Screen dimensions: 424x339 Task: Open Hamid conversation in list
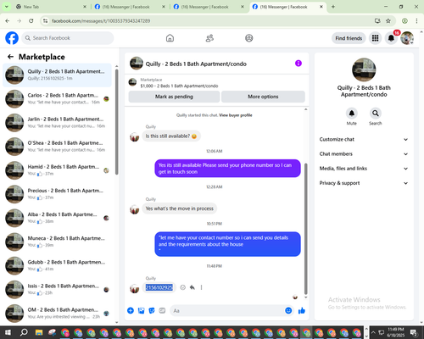click(x=57, y=170)
